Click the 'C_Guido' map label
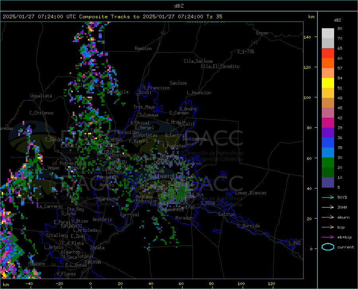 [x=53, y=140]
